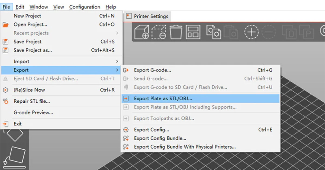Open the Help menu

pyautogui.click(x=110, y=7)
